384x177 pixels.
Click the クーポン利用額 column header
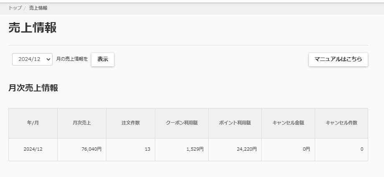(182, 123)
